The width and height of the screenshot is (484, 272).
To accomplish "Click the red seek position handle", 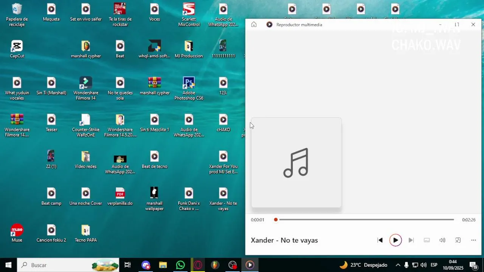I will pos(276,219).
